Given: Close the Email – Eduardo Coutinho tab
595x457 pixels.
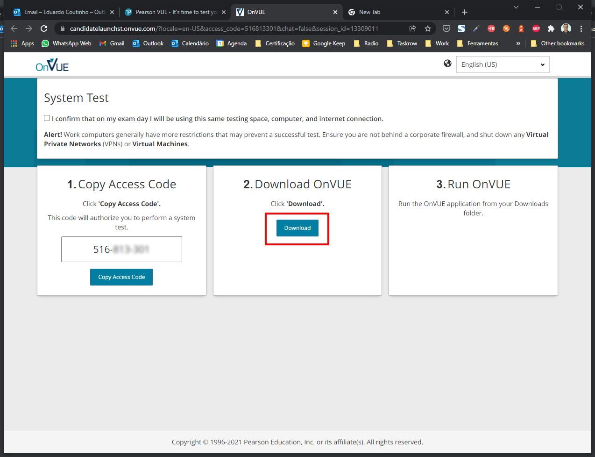Looking at the screenshot, I should [112, 12].
